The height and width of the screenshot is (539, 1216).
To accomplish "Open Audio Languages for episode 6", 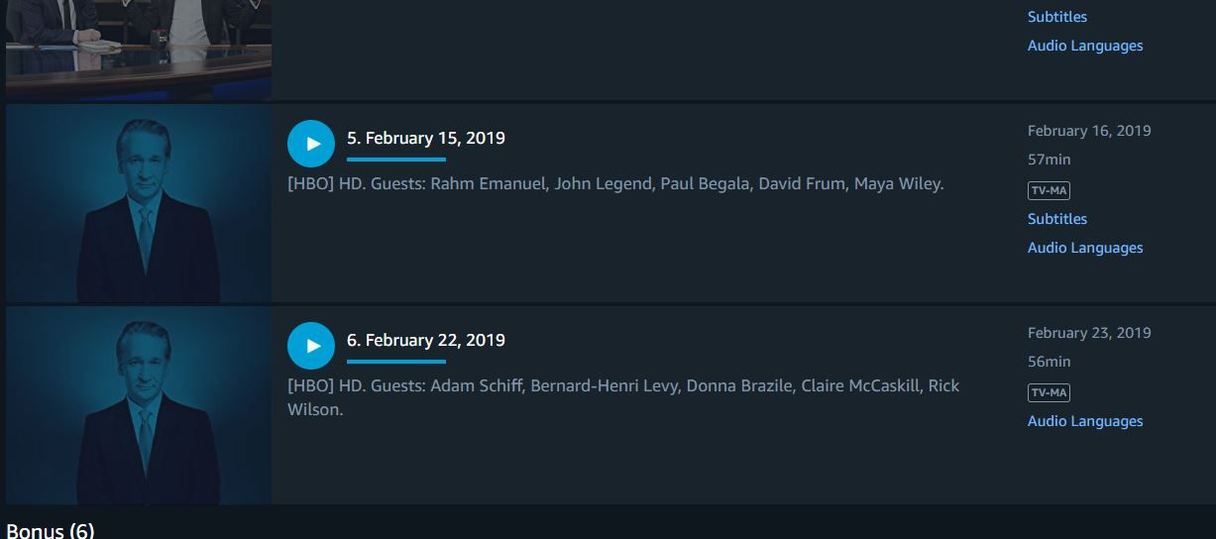I will (1085, 421).
